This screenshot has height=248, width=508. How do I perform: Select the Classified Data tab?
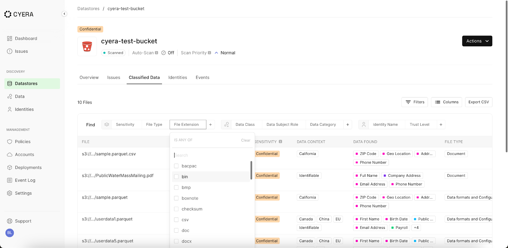pos(144,77)
